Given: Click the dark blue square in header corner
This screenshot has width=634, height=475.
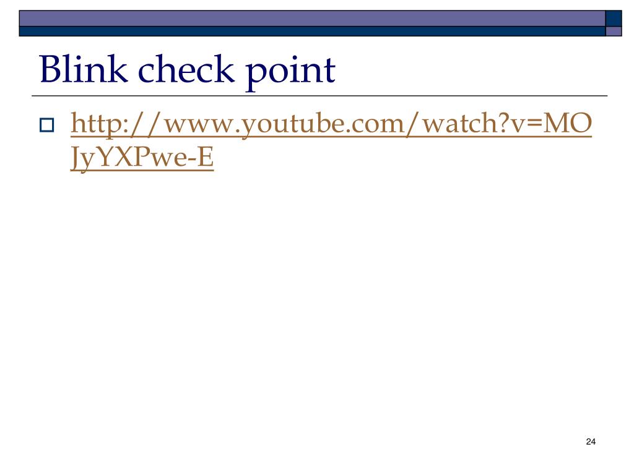Looking at the screenshot, I should click(x=614, y=19).
